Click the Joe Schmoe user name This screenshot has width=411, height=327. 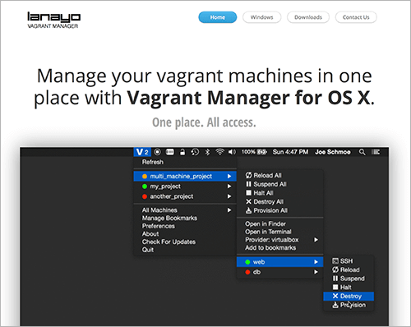(x=333, y=152)
